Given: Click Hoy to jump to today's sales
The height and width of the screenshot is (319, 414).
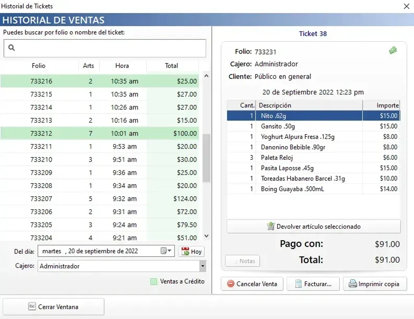Looking at the screenshot, I should [191, 251].
